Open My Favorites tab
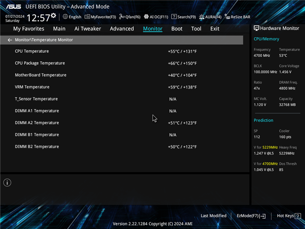Viewport: 305px width, 229px height. tap(29, 29)
